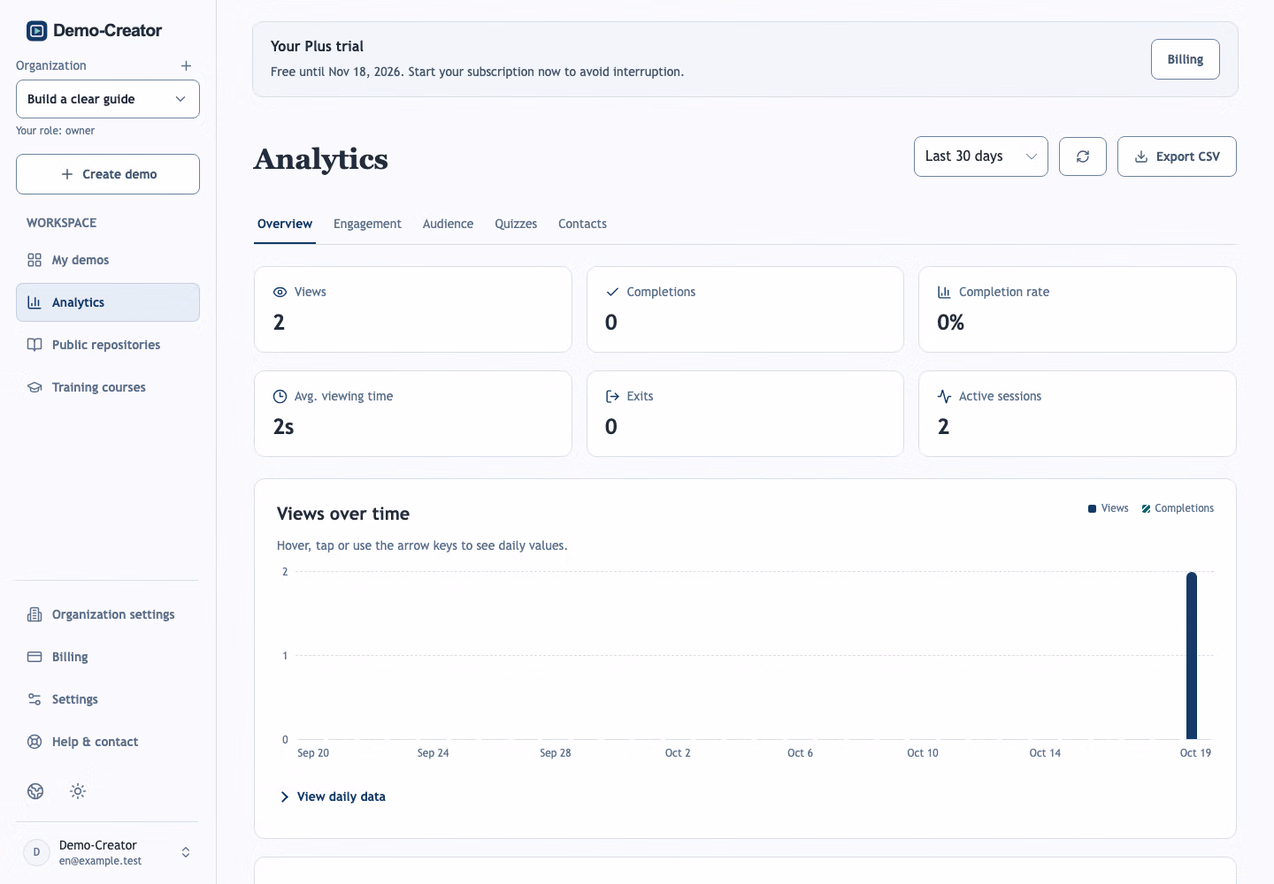The width and height of the screenshot is (1274, 884).
Task: Click the Export CSV button
Action: tap(1177, 156)
